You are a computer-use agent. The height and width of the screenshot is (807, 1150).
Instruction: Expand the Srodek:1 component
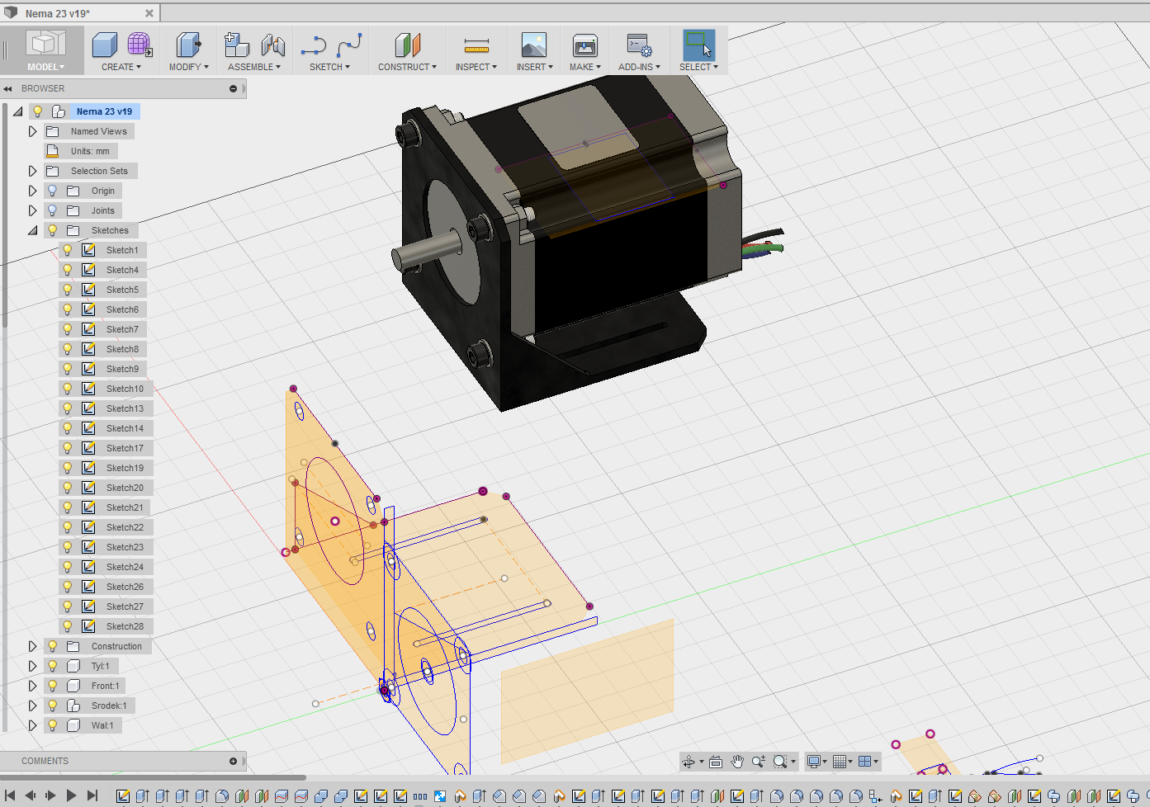tap(32, 706)
